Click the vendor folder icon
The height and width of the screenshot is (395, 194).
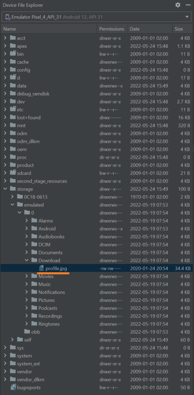[13, 371]
